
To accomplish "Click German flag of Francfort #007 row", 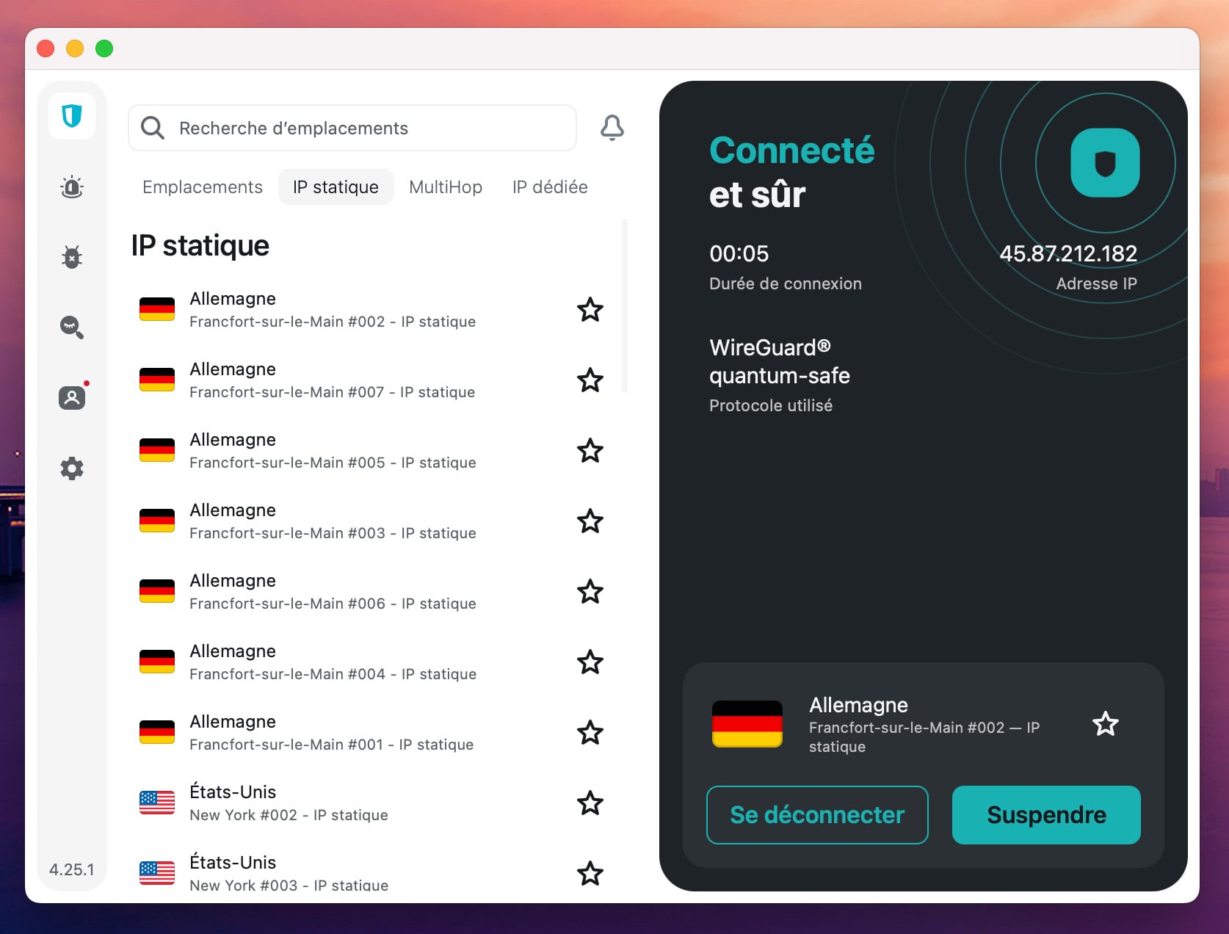I will (157, 380).
